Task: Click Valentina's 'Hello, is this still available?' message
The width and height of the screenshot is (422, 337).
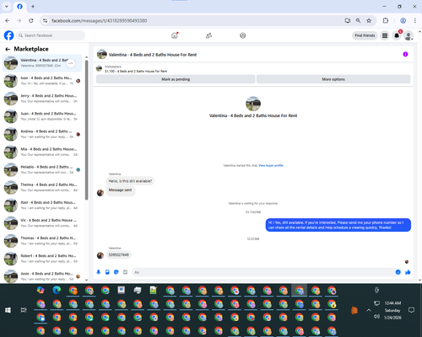Action: (130, 181)
